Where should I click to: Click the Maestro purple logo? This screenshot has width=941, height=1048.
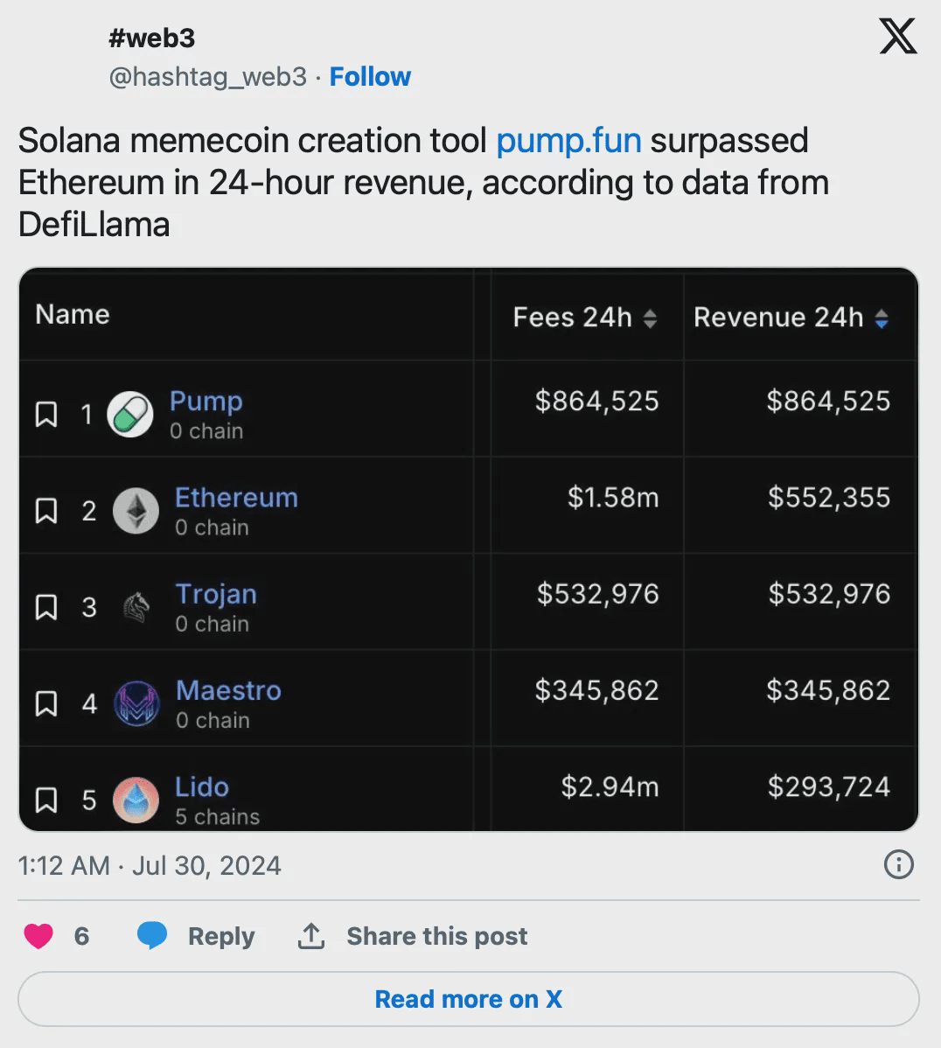[136, 703]
